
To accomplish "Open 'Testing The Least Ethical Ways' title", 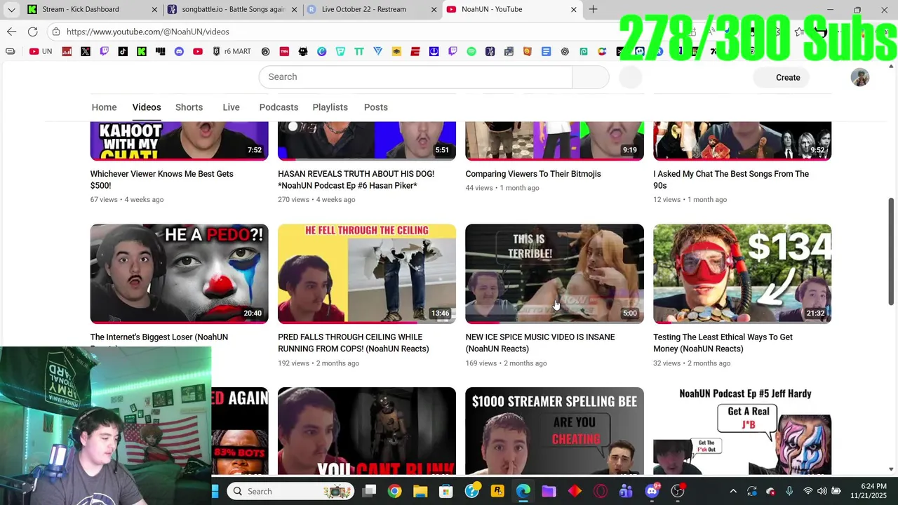I will (x=723, y=343).
